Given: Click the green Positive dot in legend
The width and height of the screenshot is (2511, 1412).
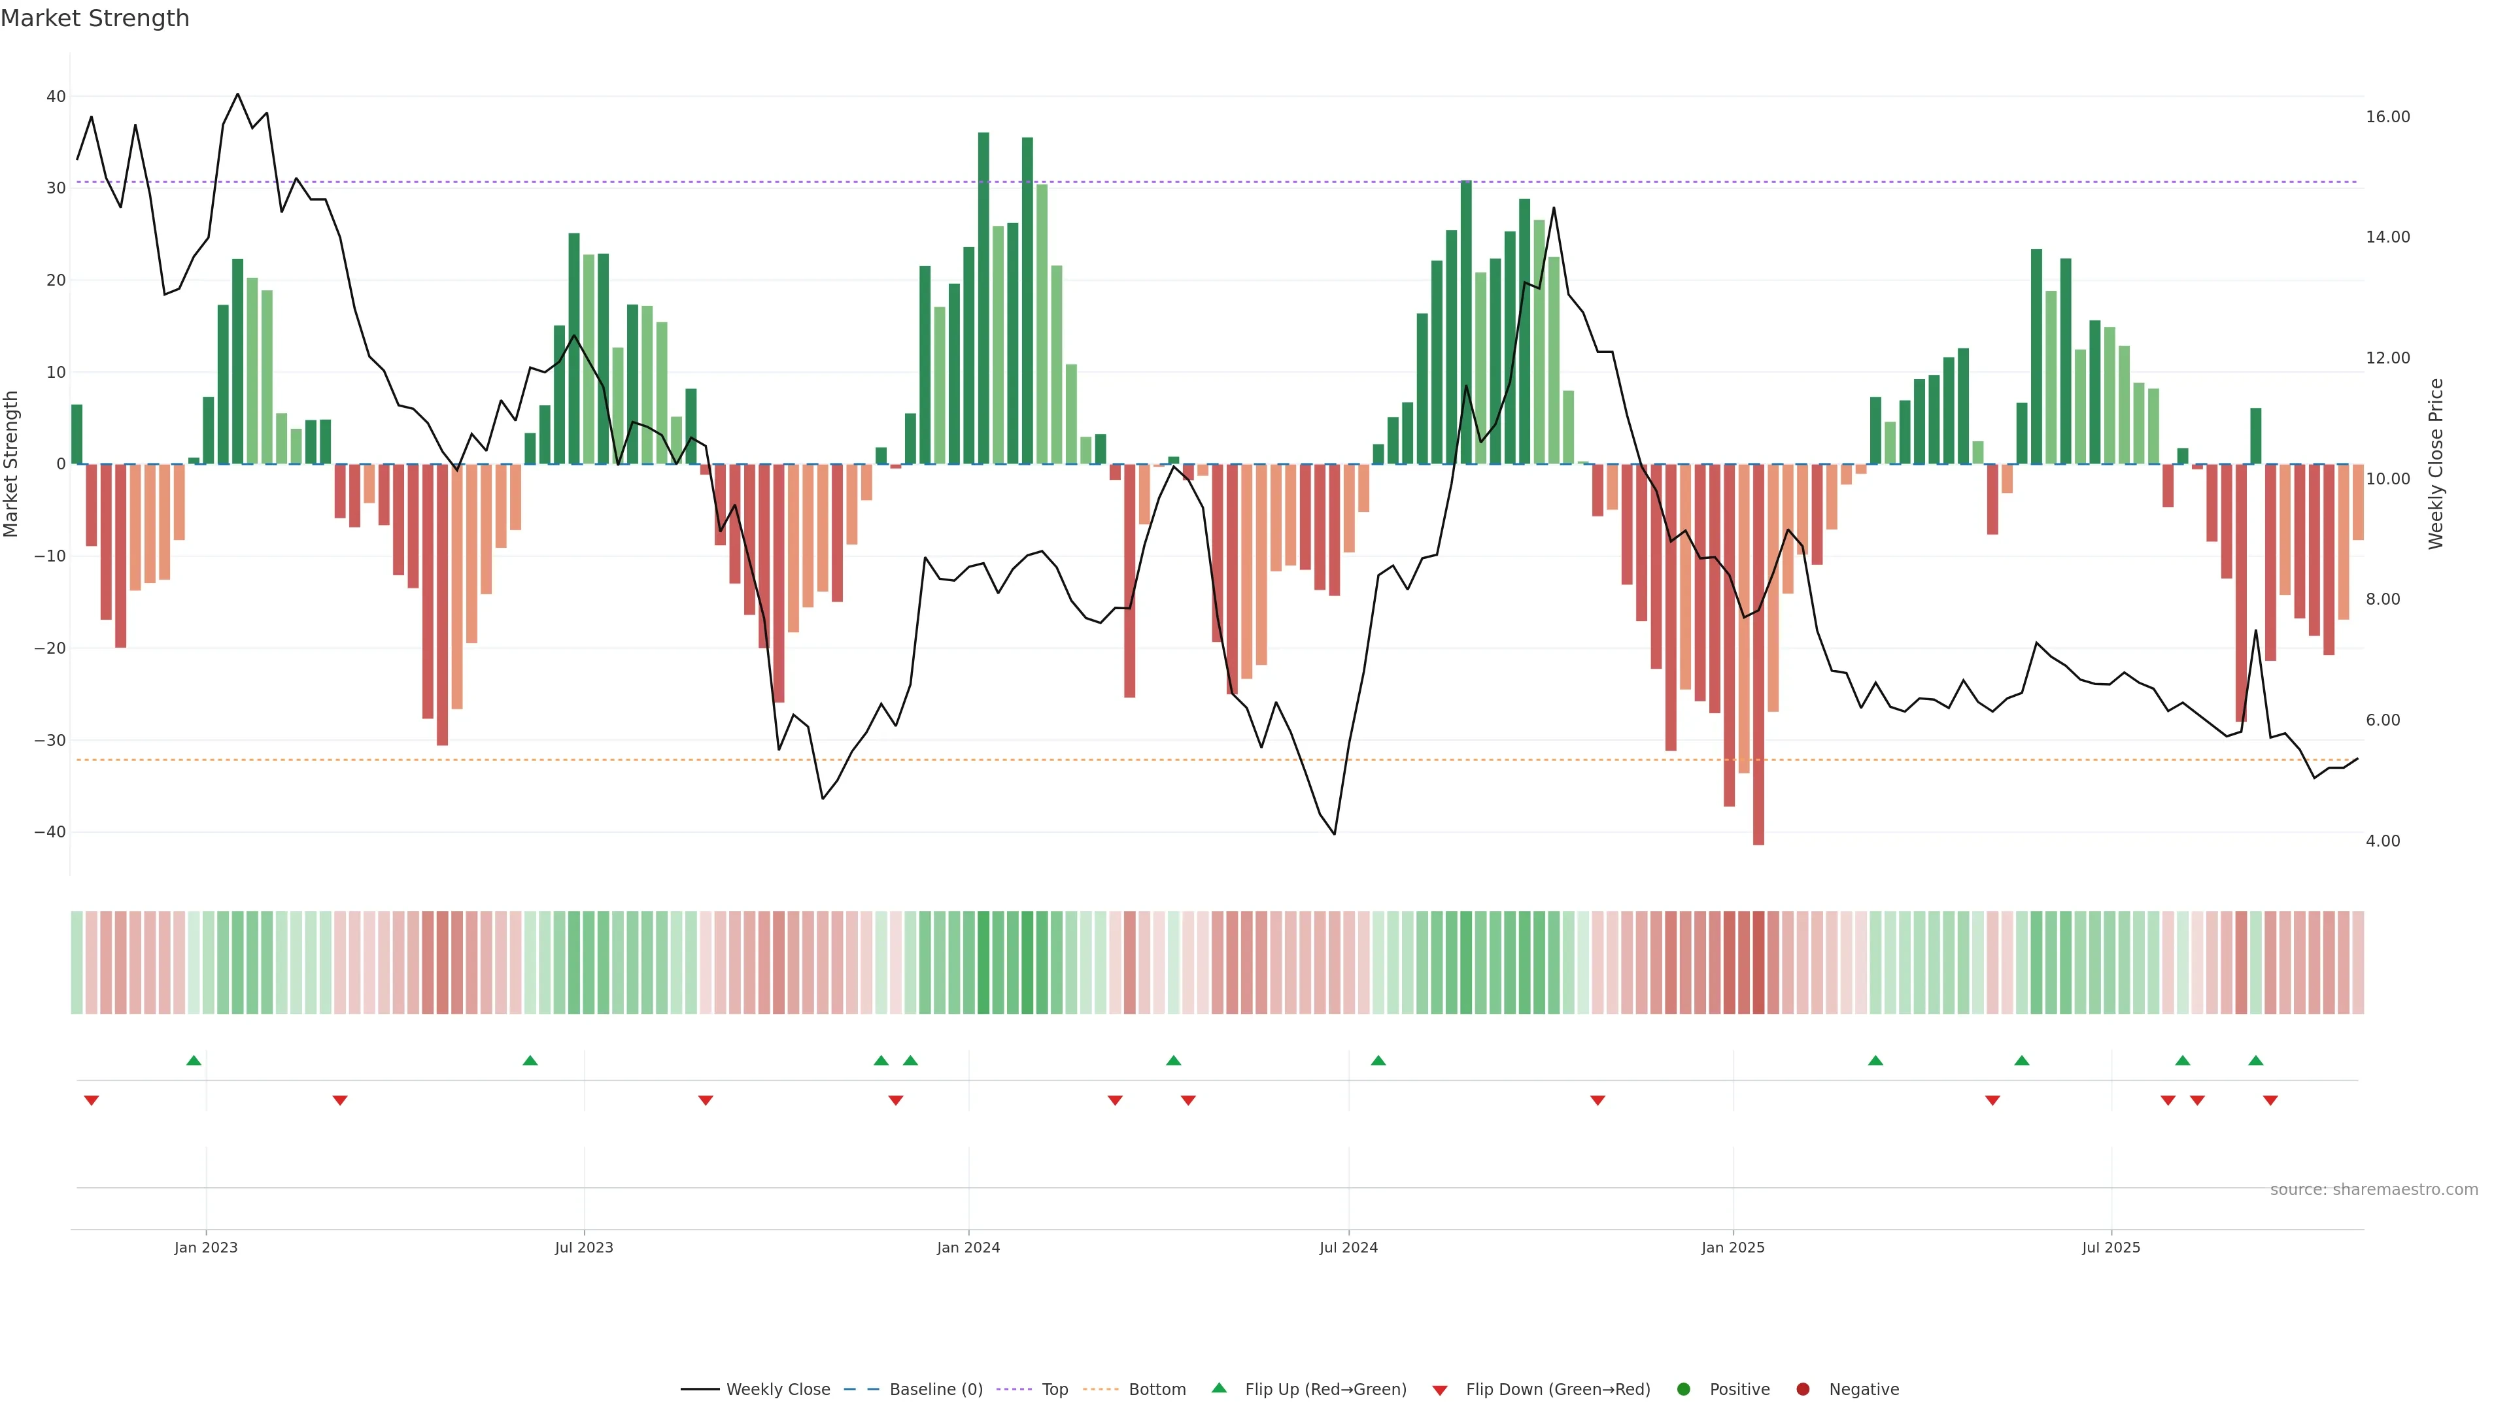Looking at the screenshot, I should tap(1683, 1388).
